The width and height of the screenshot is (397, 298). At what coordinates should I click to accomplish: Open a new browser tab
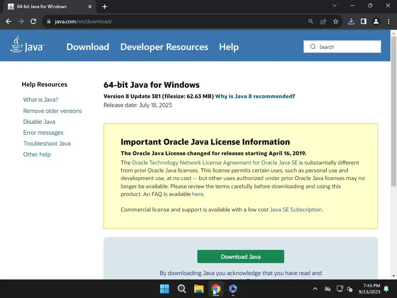pyautogui.click(x=105, y=7)
